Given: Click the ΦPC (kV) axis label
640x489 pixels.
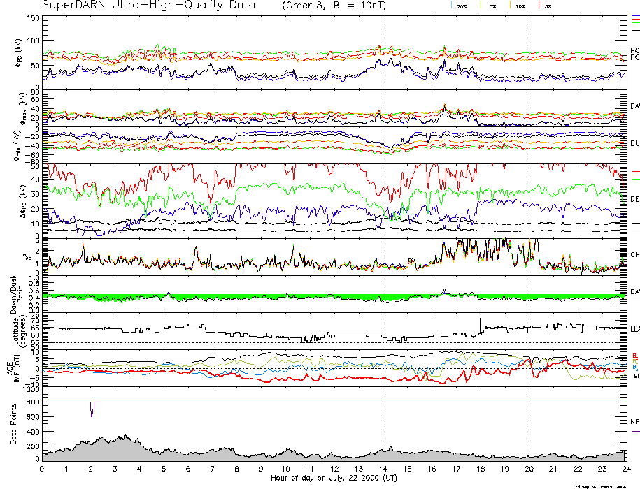Looking at the screenshot, I should (x=19, y=53).
